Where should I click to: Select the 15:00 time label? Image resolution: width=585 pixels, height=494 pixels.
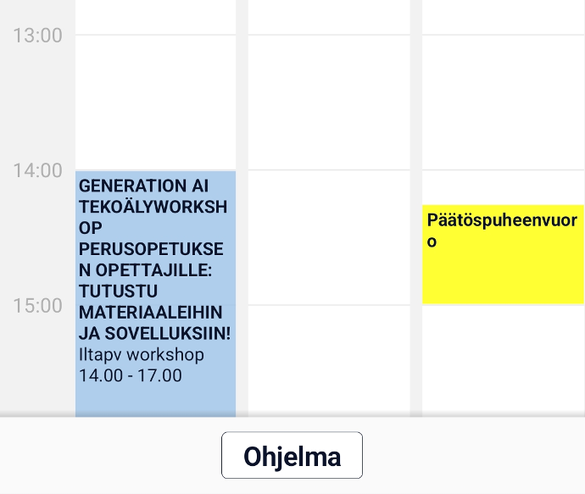(37, 306)
